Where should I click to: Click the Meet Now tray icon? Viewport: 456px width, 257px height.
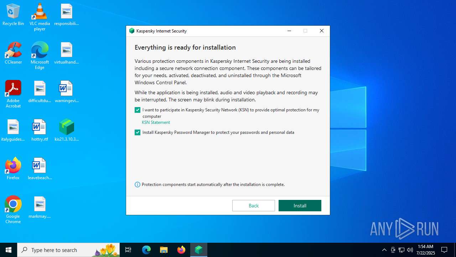tap(393, 250)
